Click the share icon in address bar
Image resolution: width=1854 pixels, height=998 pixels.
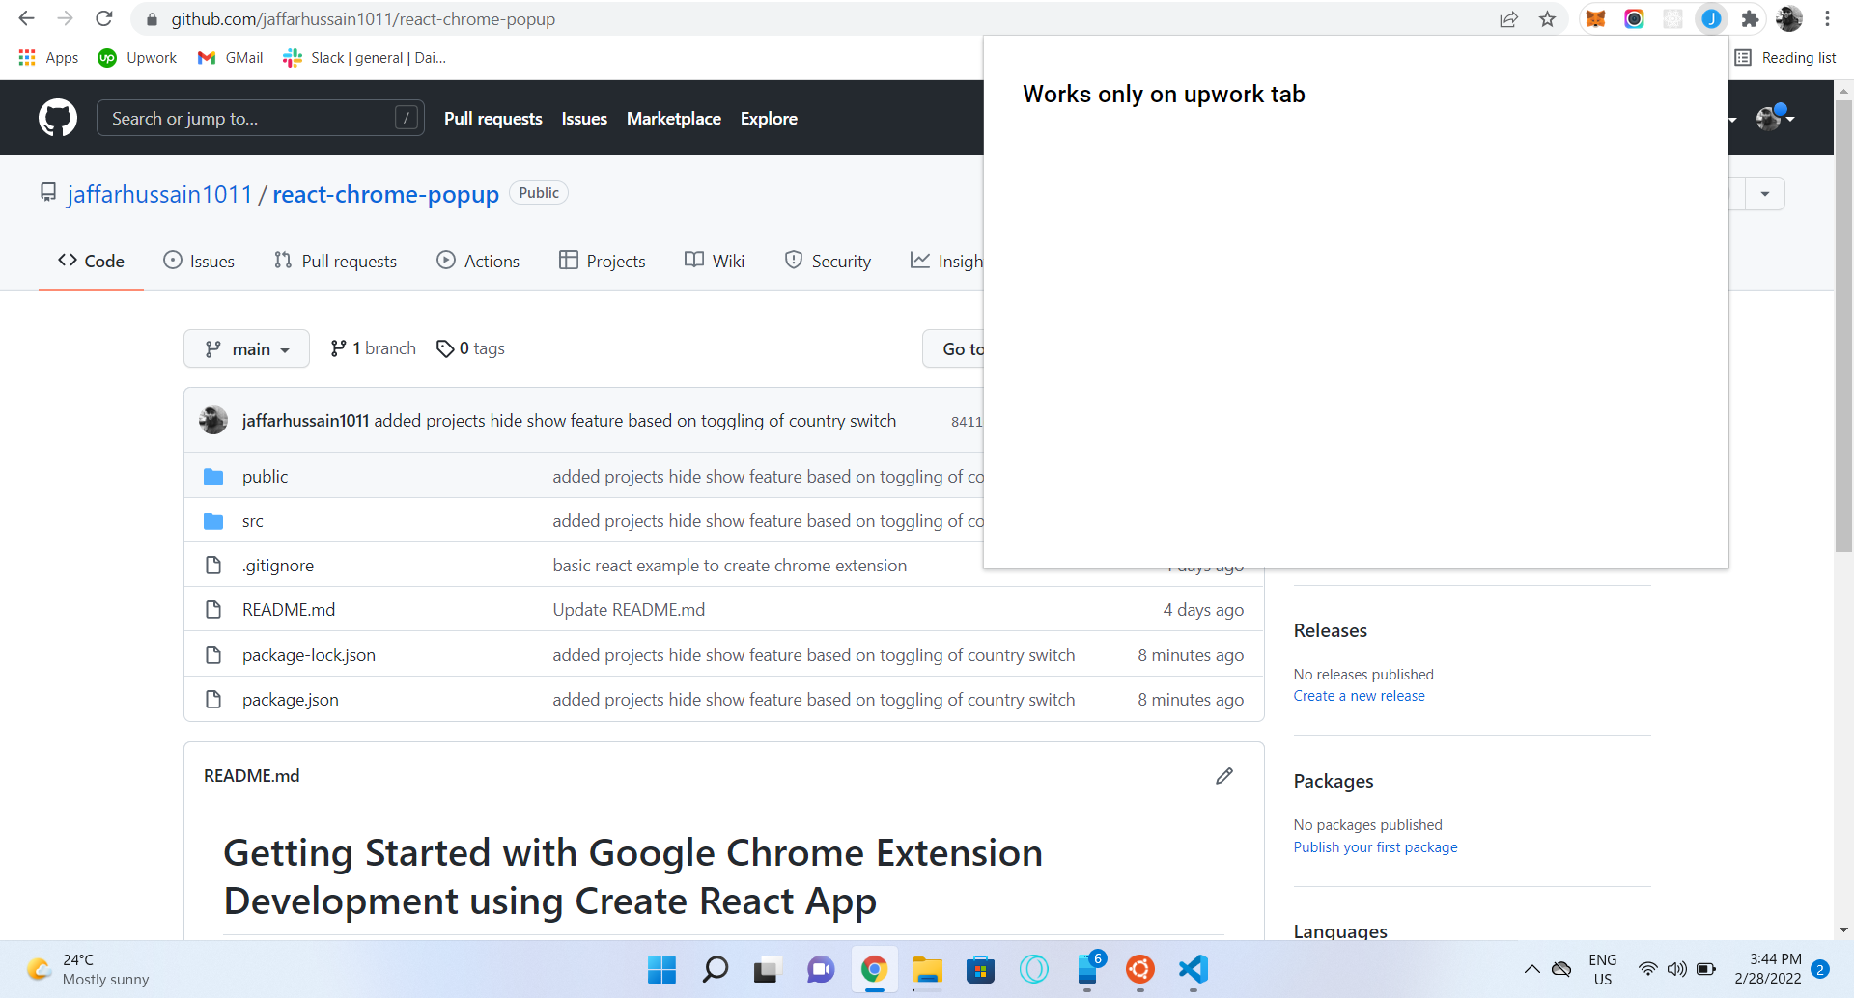tap(1509, 18)
